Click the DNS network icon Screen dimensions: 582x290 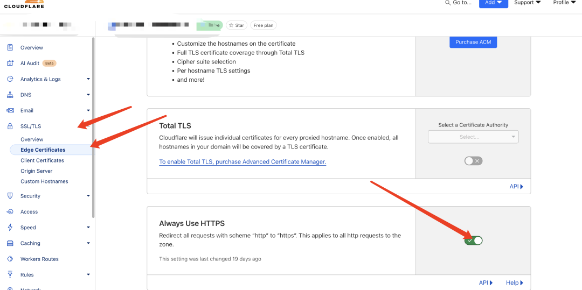(x=10, y=95)
